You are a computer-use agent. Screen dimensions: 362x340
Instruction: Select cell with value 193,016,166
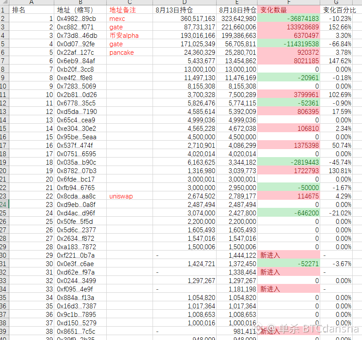coord(185,35)
